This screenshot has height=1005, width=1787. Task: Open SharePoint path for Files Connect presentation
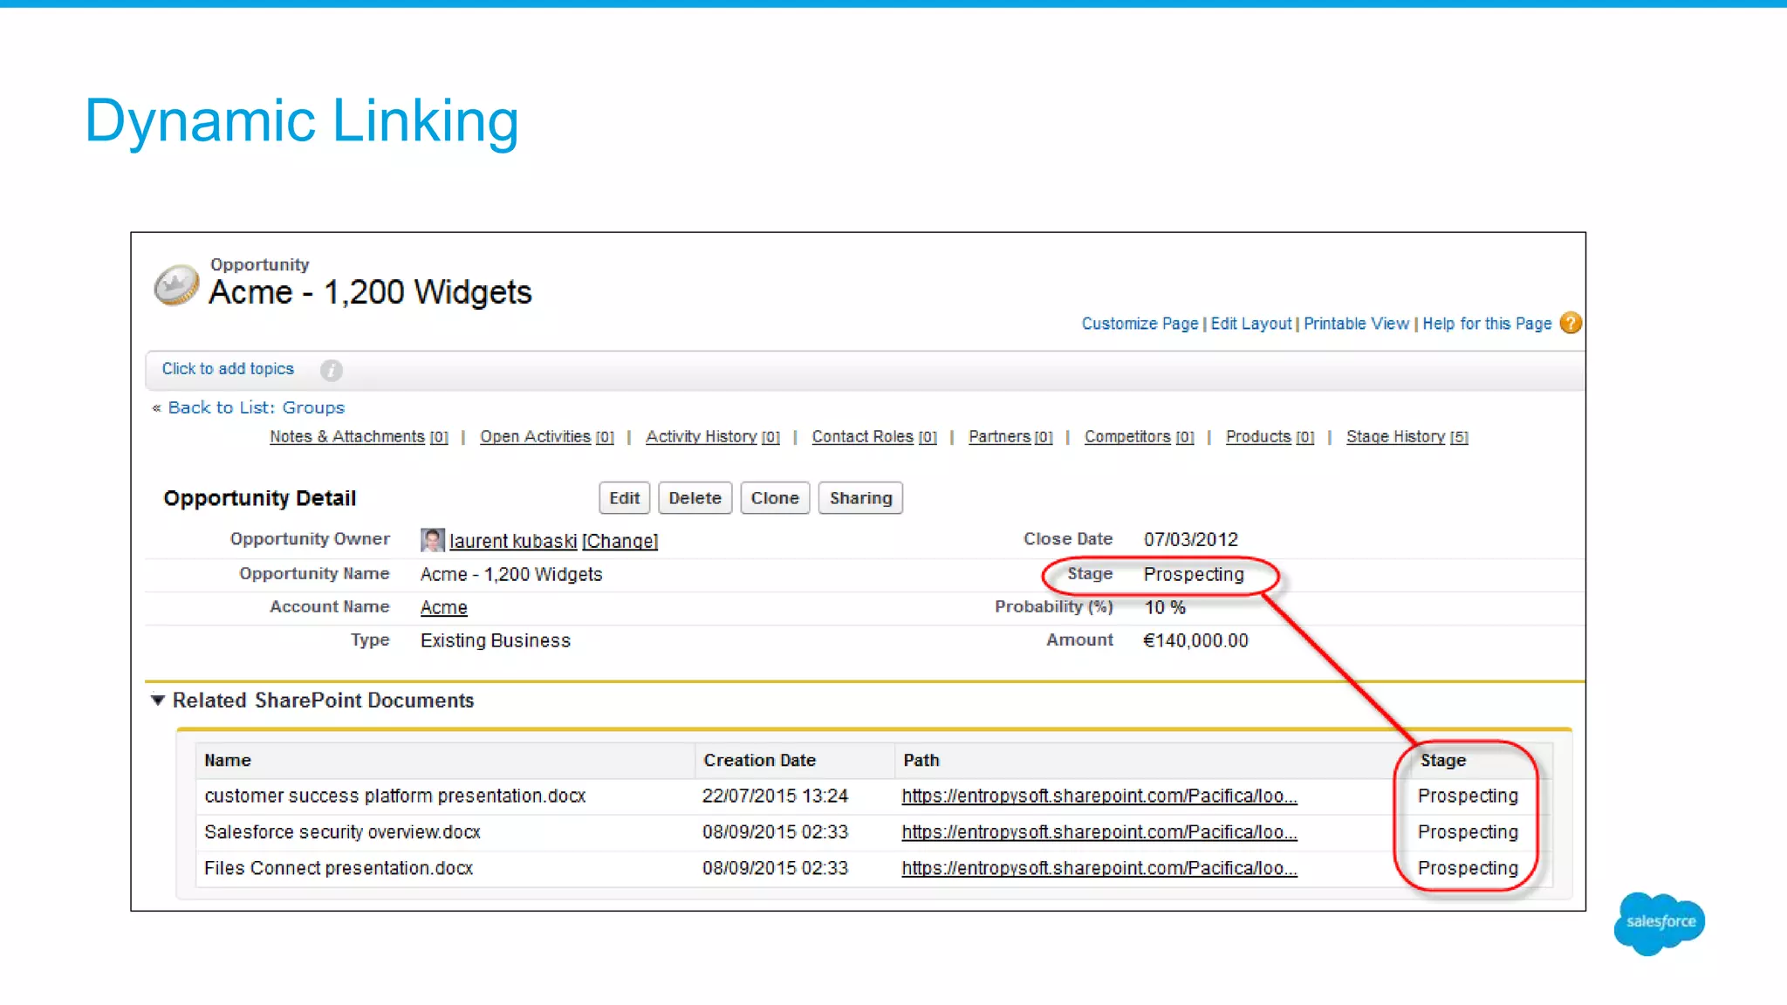click(1099, 868)
